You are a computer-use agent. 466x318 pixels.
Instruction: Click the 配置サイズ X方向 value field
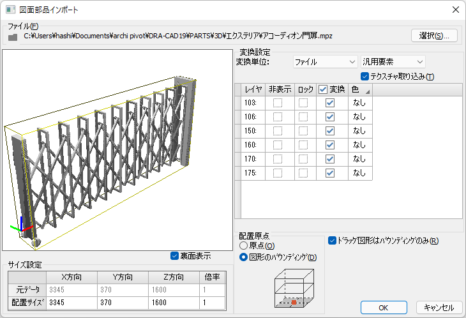(72, 303)
